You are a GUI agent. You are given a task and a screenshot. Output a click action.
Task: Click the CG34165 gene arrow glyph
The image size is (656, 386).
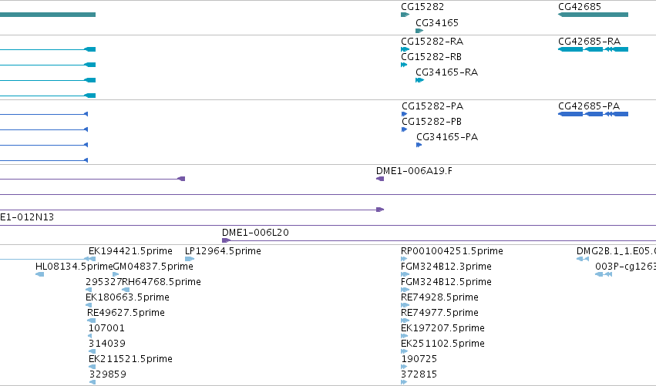pyautogui.click(x=419, y=31)
